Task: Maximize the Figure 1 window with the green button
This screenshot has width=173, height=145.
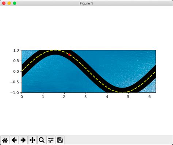Action: (x=15, y=3)
